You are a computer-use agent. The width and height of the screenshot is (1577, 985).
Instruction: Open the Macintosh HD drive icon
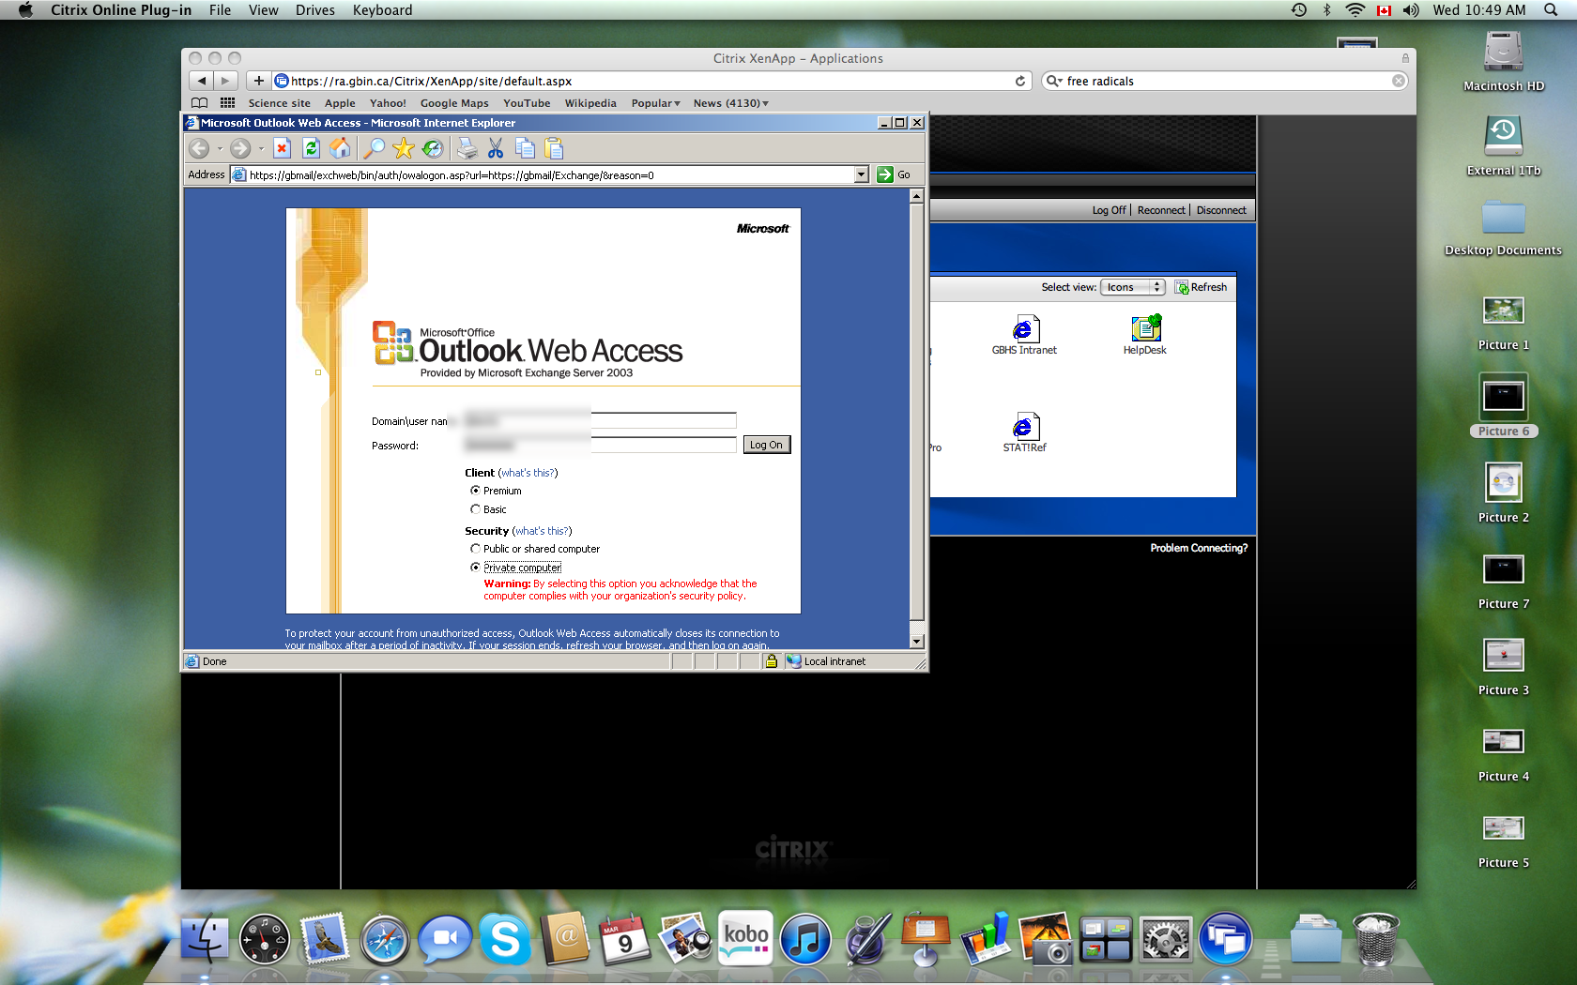click(x=1504, y=62)
